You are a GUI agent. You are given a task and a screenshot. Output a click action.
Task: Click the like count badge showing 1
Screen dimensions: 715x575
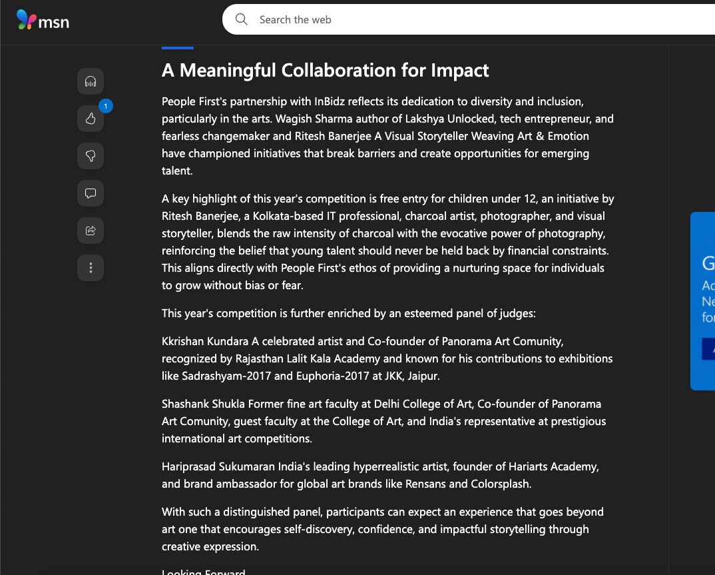105,106
